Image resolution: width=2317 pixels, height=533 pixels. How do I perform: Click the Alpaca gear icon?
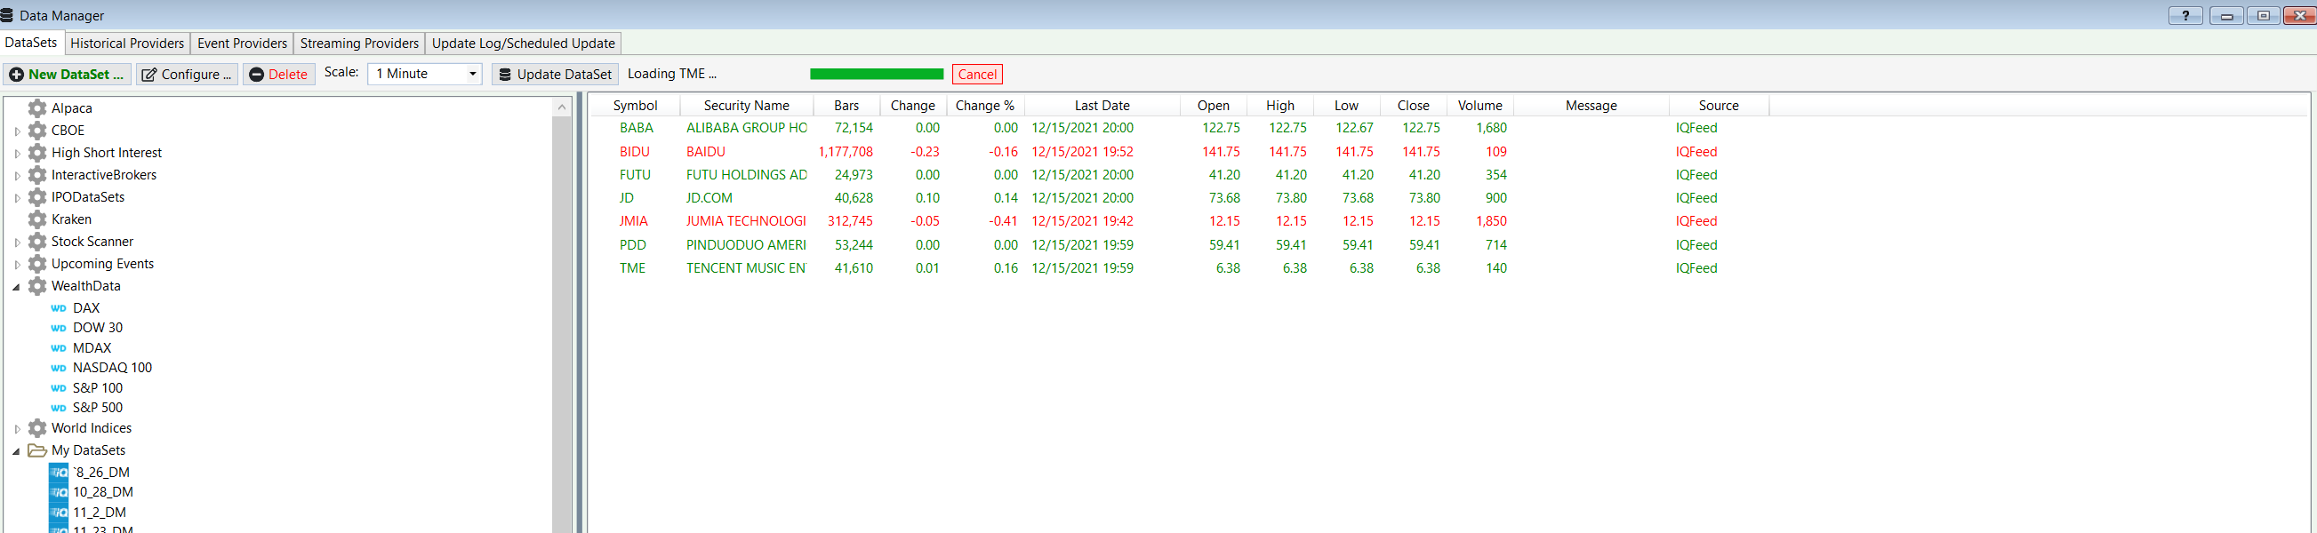click(x=36, y=107)
